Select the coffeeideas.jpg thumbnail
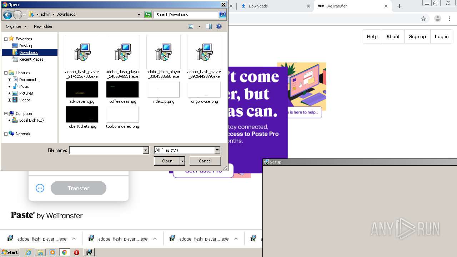457x257 pixels. (x=122, y=90)
